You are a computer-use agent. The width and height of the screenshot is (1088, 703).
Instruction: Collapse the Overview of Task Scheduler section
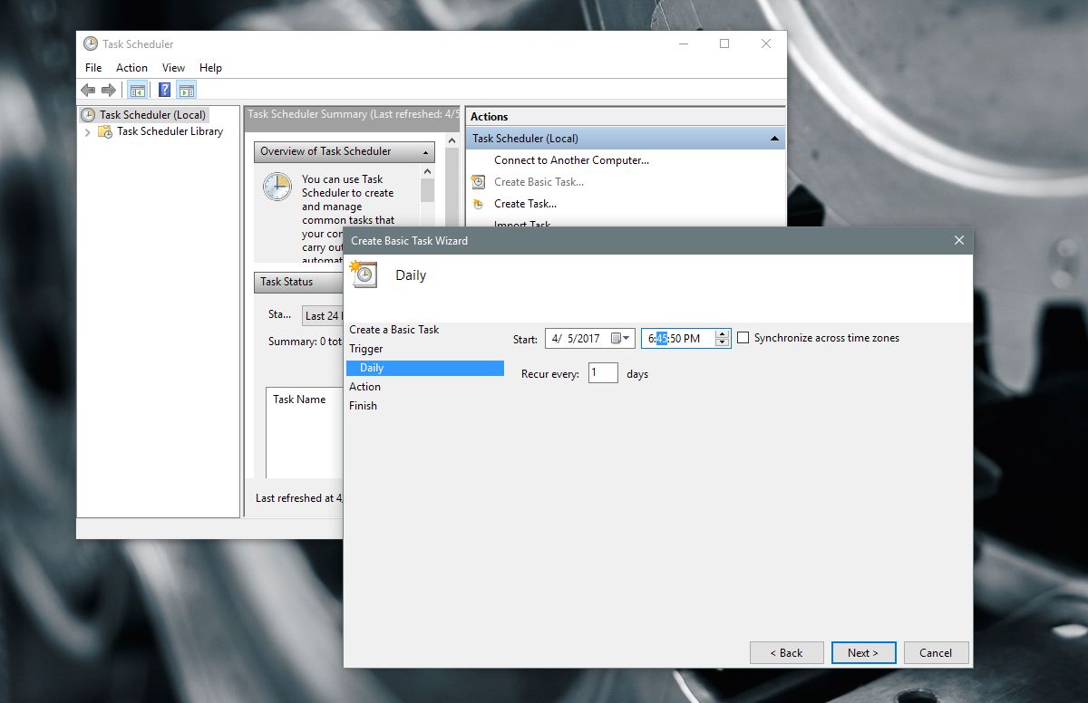click(425, 152)
